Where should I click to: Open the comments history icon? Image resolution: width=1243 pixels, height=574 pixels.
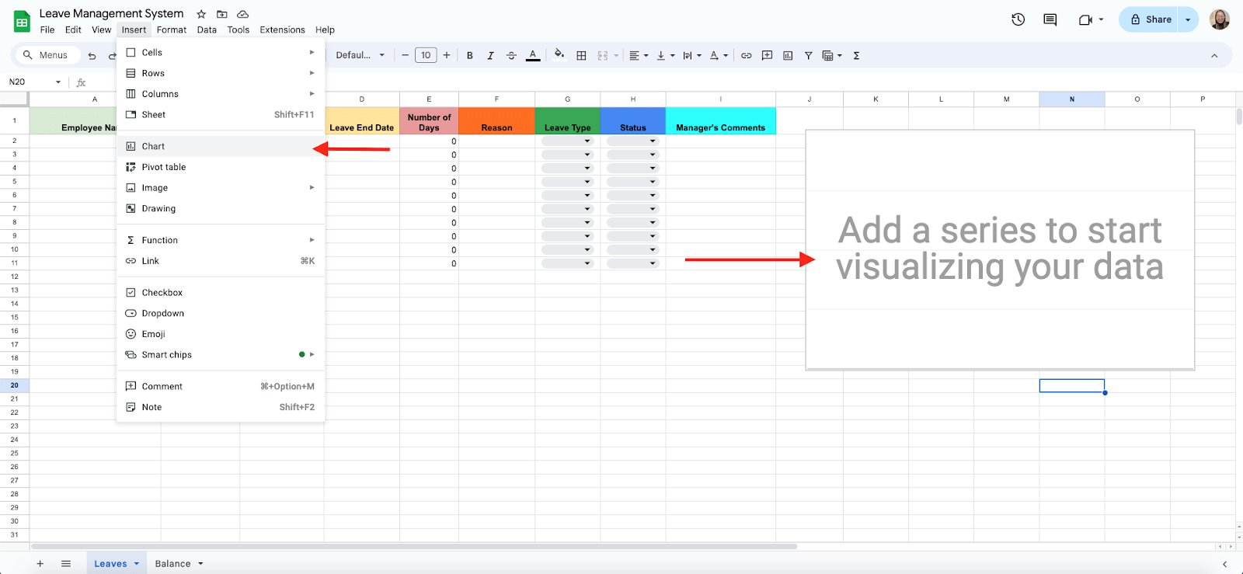click(1050, 19)
